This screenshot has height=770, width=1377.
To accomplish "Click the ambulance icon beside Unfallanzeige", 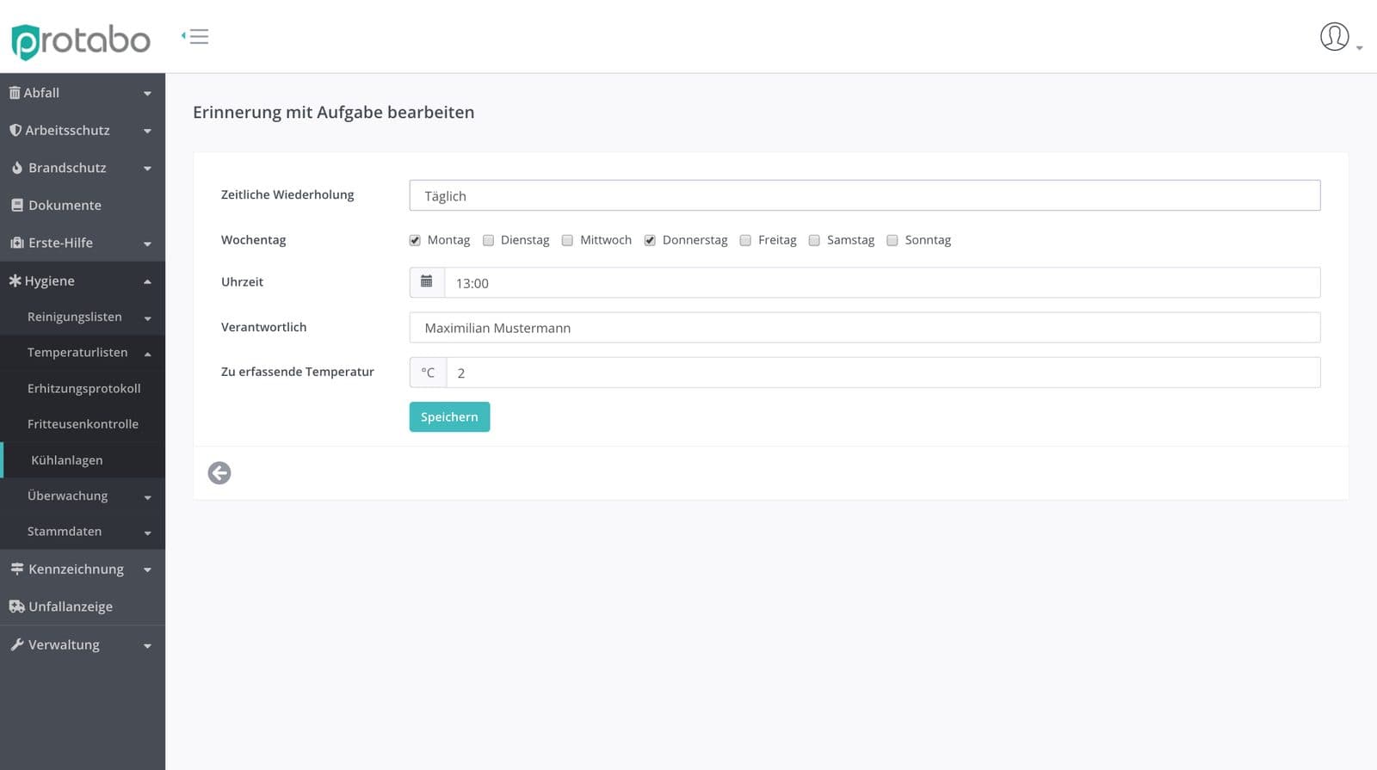I will click(16, 607).
